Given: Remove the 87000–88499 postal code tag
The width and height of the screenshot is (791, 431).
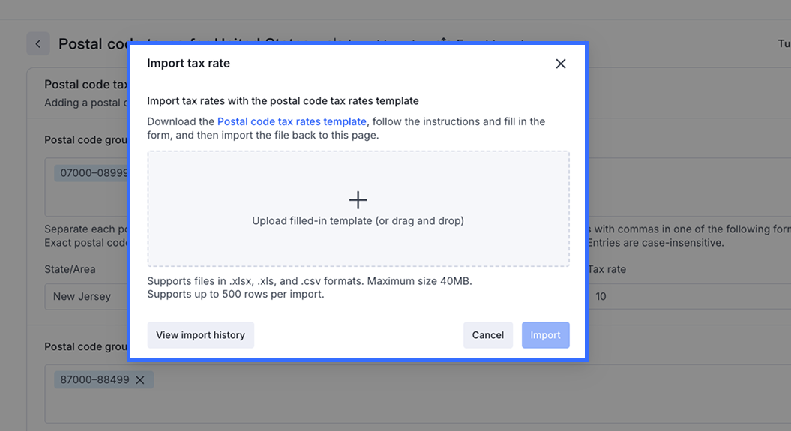Looking at the screenshot, I should (x=140, y=379).
